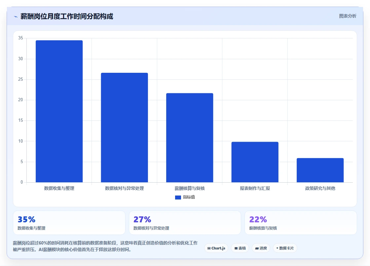Viewport: 370px width, 266px height.
Task: Click the lightning icon beside the chart title
Action: 16,17
